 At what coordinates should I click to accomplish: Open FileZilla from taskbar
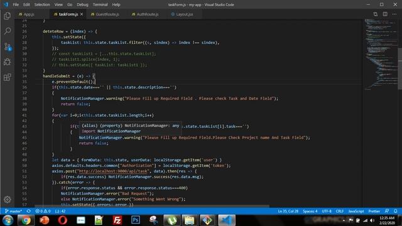click(117, 220)
